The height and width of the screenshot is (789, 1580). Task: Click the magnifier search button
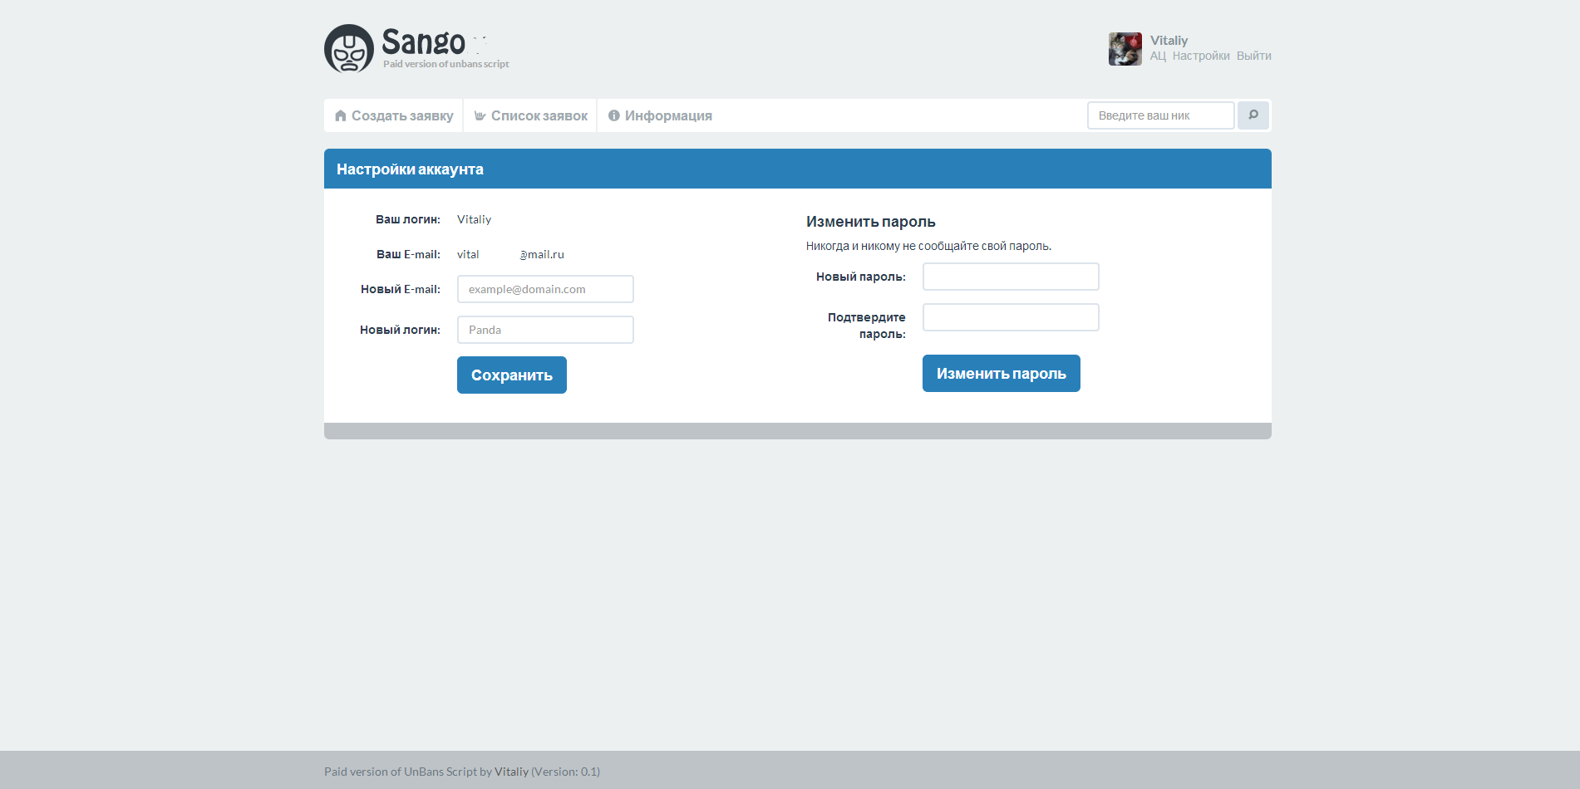[1253, 115]
